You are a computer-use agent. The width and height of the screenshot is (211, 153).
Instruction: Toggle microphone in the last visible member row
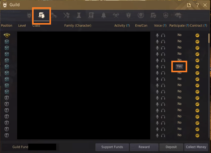157,135
